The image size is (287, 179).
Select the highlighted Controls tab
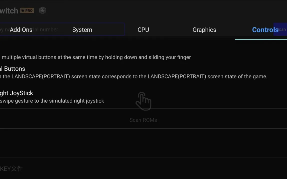[x=265, y=29]
